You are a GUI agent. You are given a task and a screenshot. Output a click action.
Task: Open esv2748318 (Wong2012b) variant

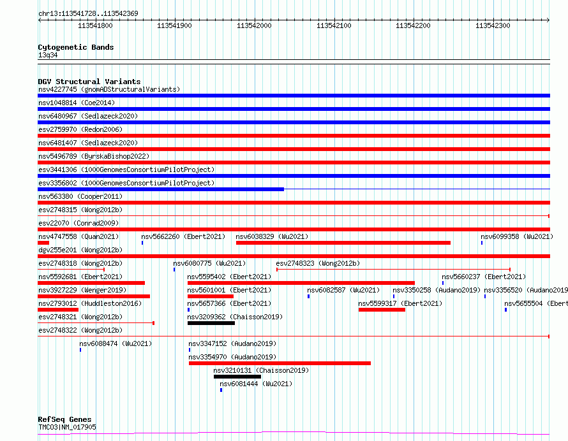click(x=80, y=263)
